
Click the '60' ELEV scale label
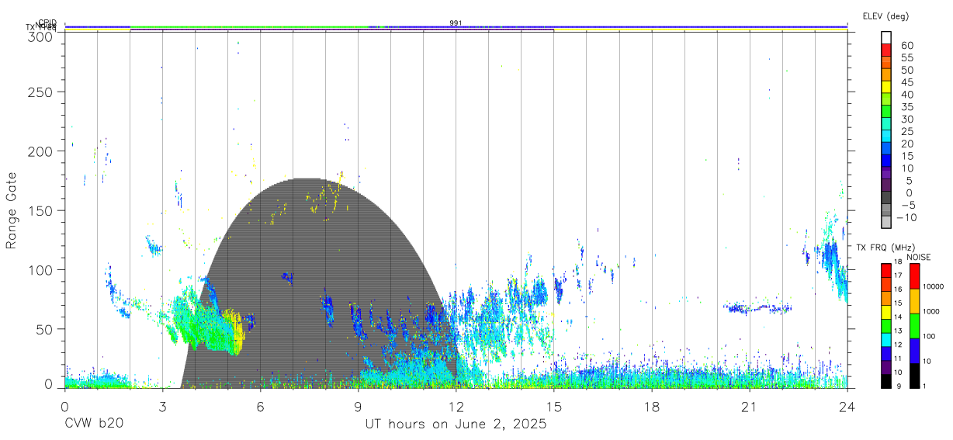pyautogui.click(x=906, y=45)
